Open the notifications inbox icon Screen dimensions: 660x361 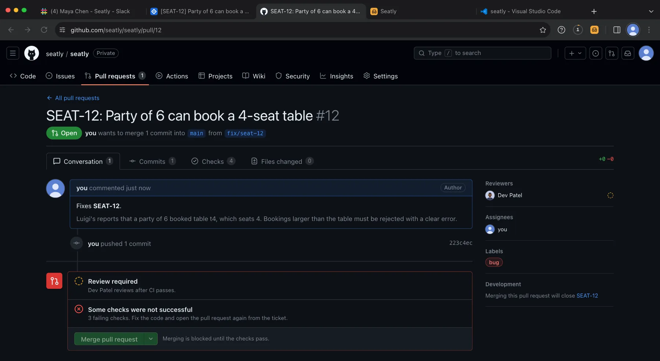628,53
